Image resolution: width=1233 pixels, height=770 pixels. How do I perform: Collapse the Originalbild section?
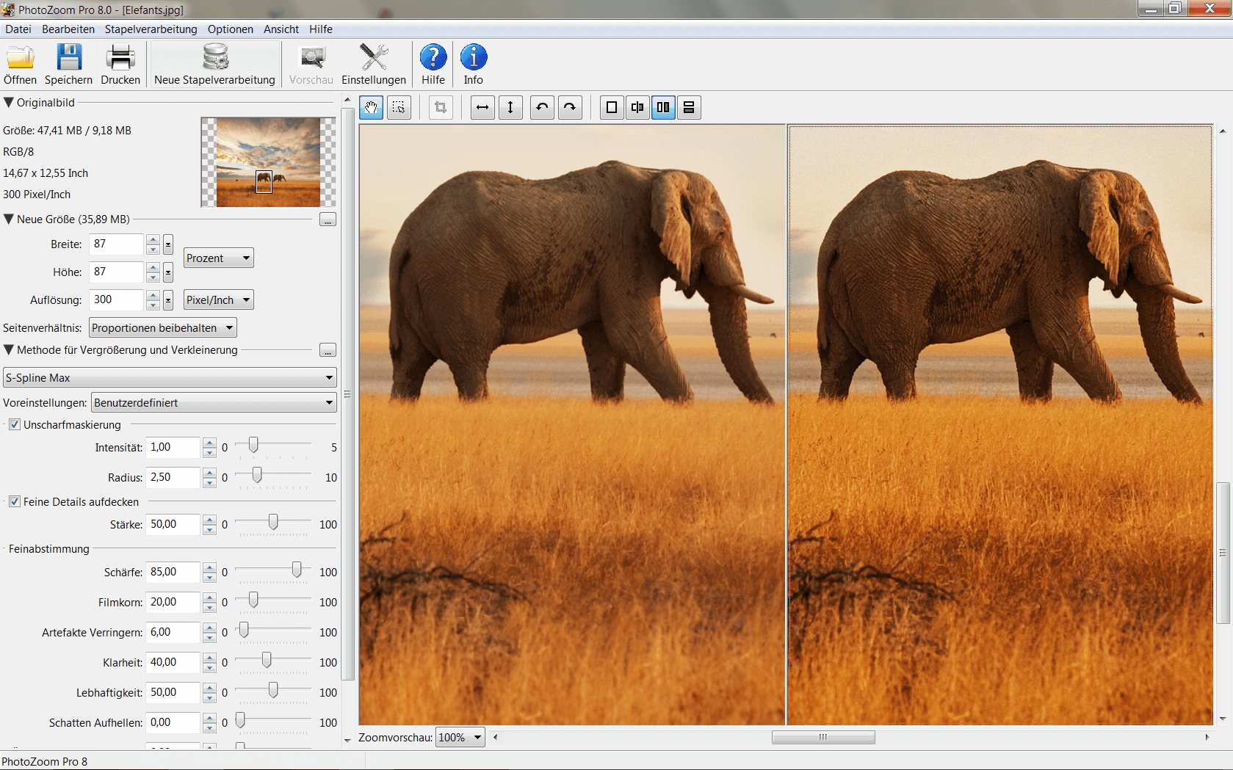click(x=9, y=102)
